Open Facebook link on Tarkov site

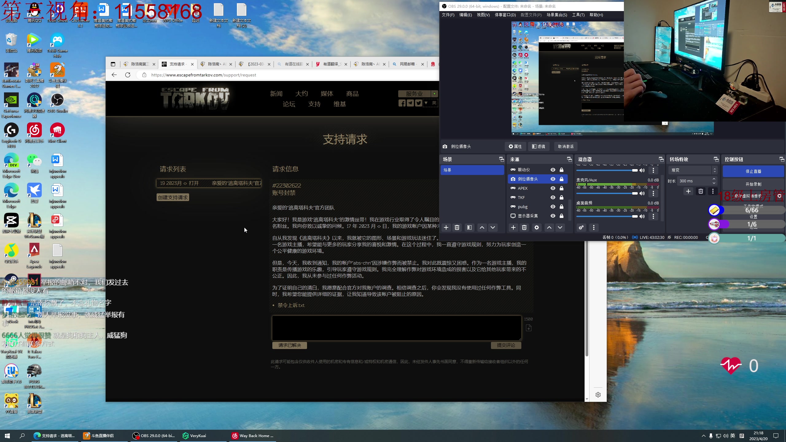point(402,103)
